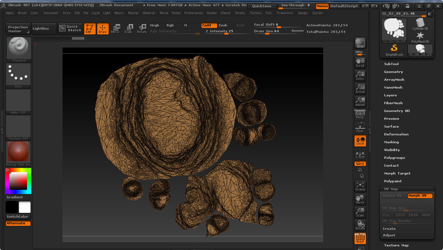
Task: Open the Dots stroke picker
Action: 19,76
